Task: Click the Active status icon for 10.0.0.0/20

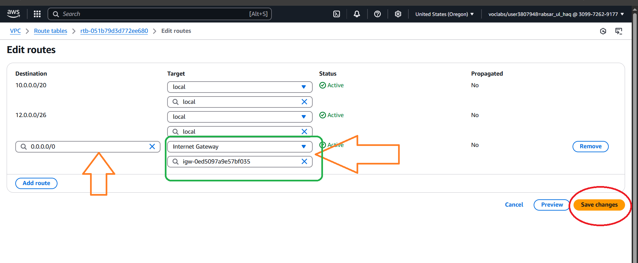Action: [322, 85]
